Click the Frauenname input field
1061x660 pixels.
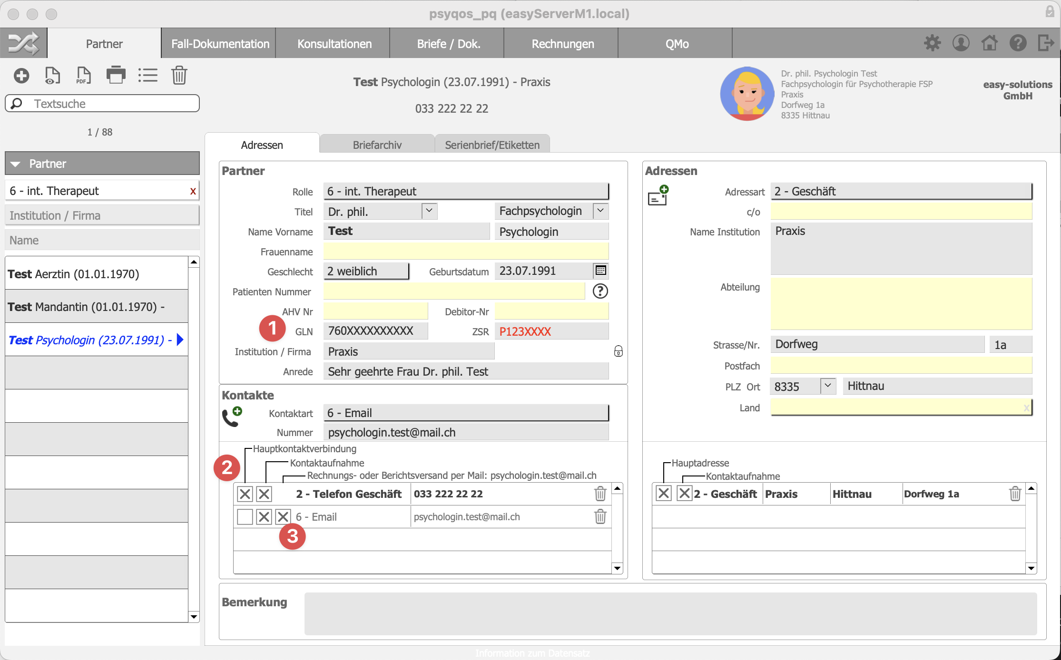coord(466,251)
